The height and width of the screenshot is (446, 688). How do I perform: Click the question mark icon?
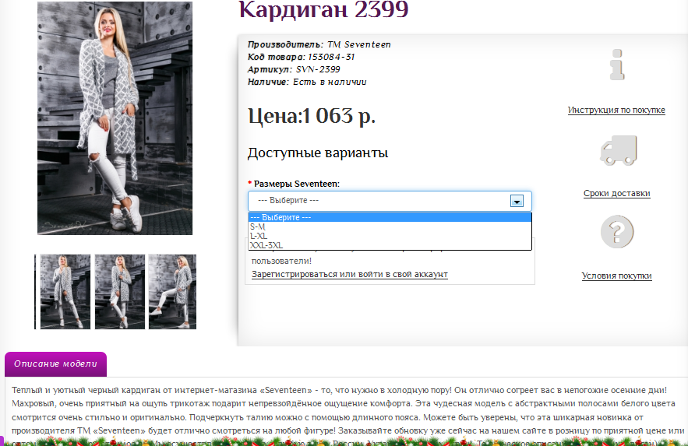coord(617,231)
